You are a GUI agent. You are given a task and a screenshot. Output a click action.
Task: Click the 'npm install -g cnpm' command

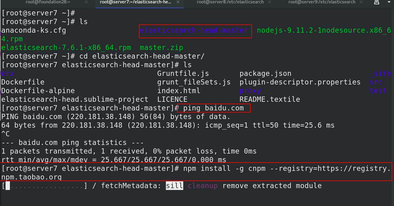tap(224, 169)
